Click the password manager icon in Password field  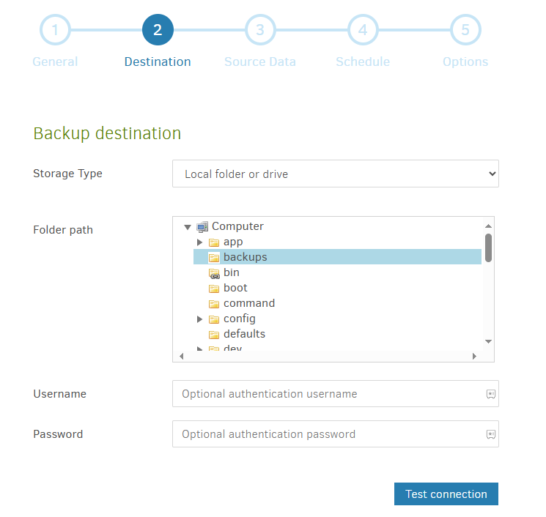click(491, 434)
